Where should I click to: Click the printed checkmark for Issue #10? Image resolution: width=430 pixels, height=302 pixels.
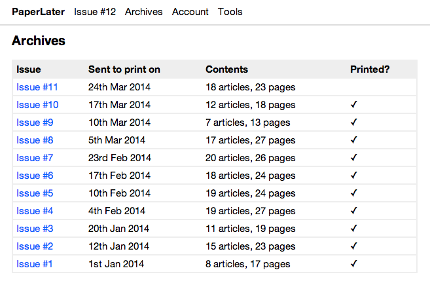pos(354,105)
